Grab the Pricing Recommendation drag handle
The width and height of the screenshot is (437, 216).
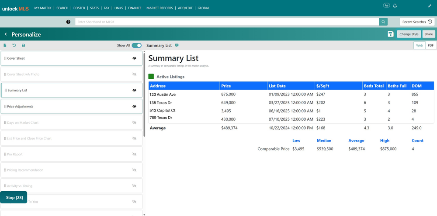pyautogui.click(x=5, y=170)
